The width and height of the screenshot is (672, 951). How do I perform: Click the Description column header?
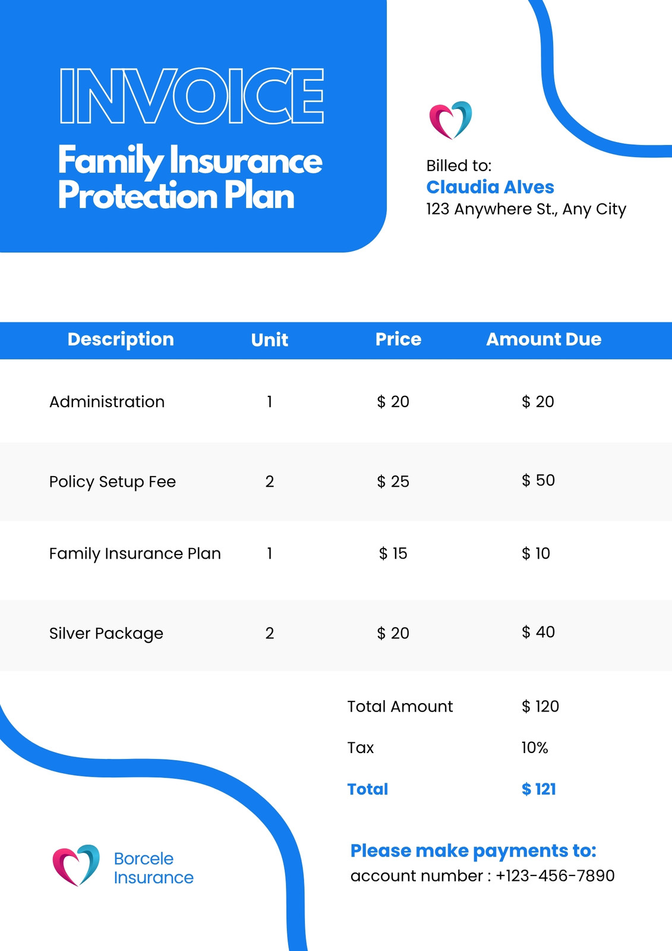[x=121, y=339]
